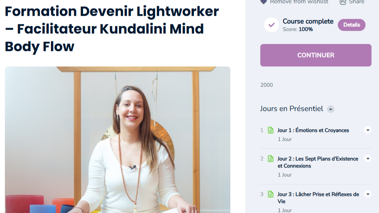Click the Share icon

click(x=343, y=2)
